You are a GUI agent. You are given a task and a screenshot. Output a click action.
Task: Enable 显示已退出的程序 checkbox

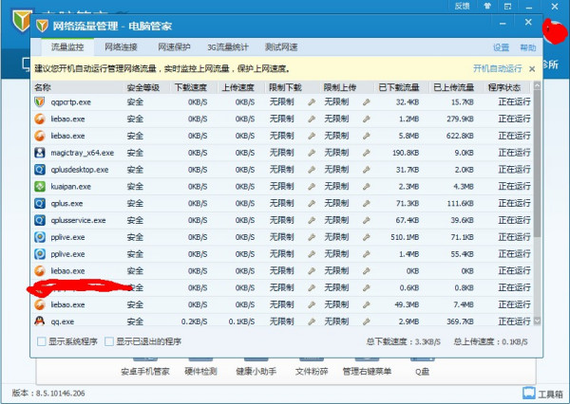[108, 341]
